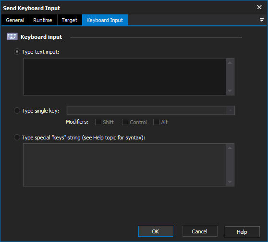Click up arrow in text input scrollbar

(x=230, y=63)
